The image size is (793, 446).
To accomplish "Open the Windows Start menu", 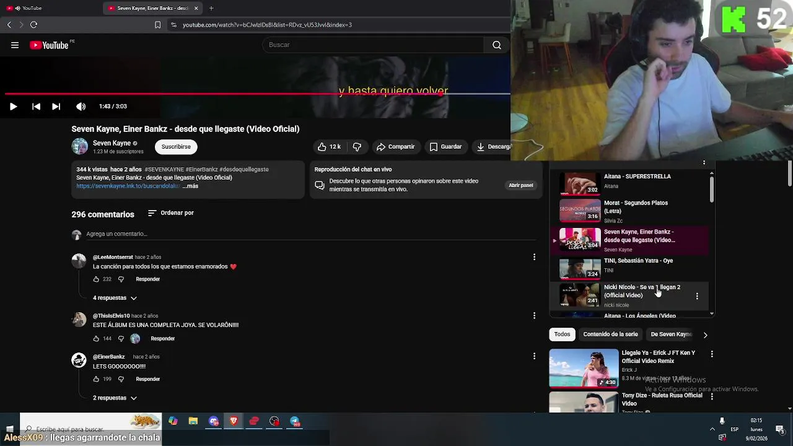I will (9, 429).
